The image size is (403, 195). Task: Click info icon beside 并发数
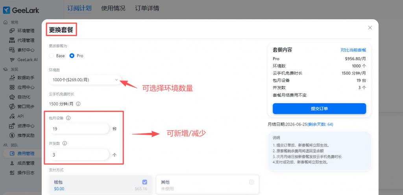(65, 143)
